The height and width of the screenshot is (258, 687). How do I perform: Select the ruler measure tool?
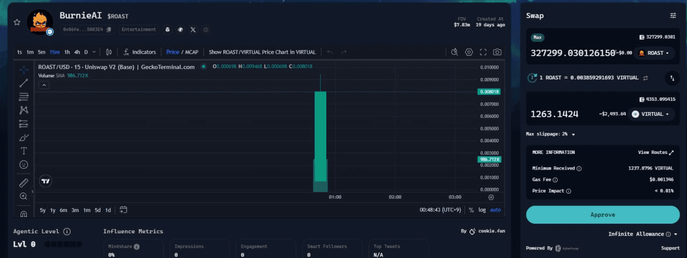pos(24,183)
